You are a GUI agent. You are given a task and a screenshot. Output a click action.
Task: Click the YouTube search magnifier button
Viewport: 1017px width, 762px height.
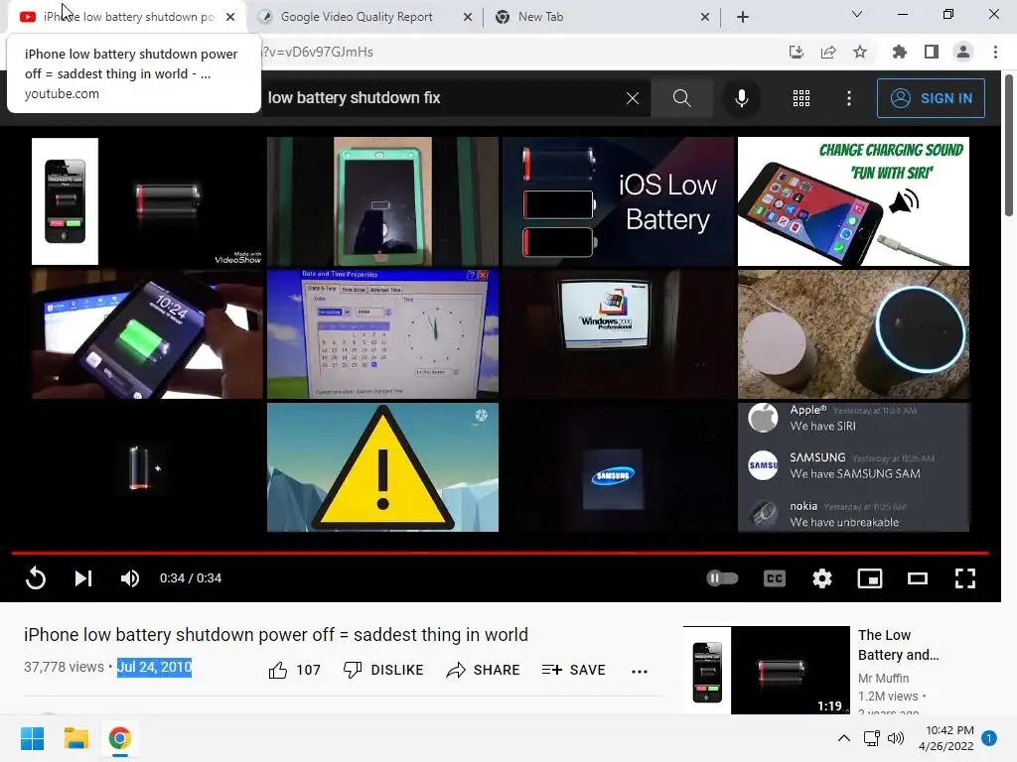tap(681, 98)
